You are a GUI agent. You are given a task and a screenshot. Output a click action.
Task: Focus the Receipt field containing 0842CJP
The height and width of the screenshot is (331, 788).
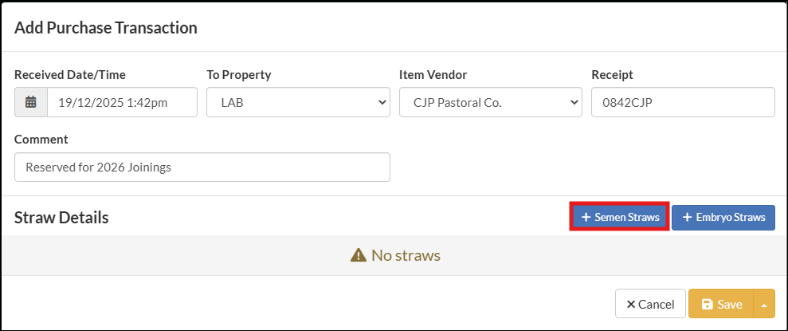(683, 102)
